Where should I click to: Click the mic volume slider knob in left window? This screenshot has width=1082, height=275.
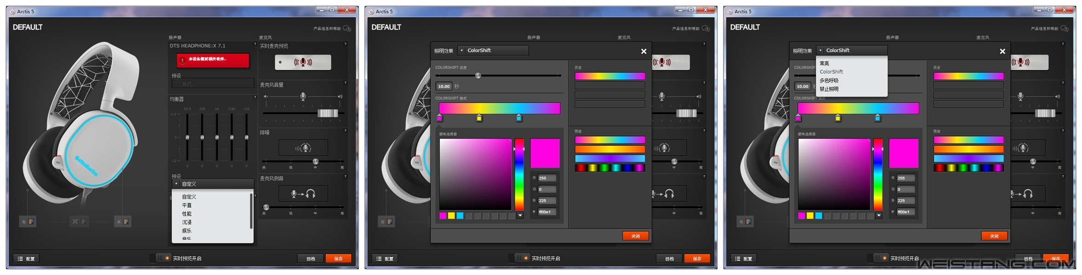[x=328, y=113]
